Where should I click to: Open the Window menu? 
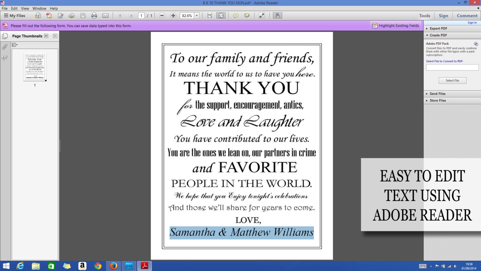pyautogui.click(x=39, y=8)
